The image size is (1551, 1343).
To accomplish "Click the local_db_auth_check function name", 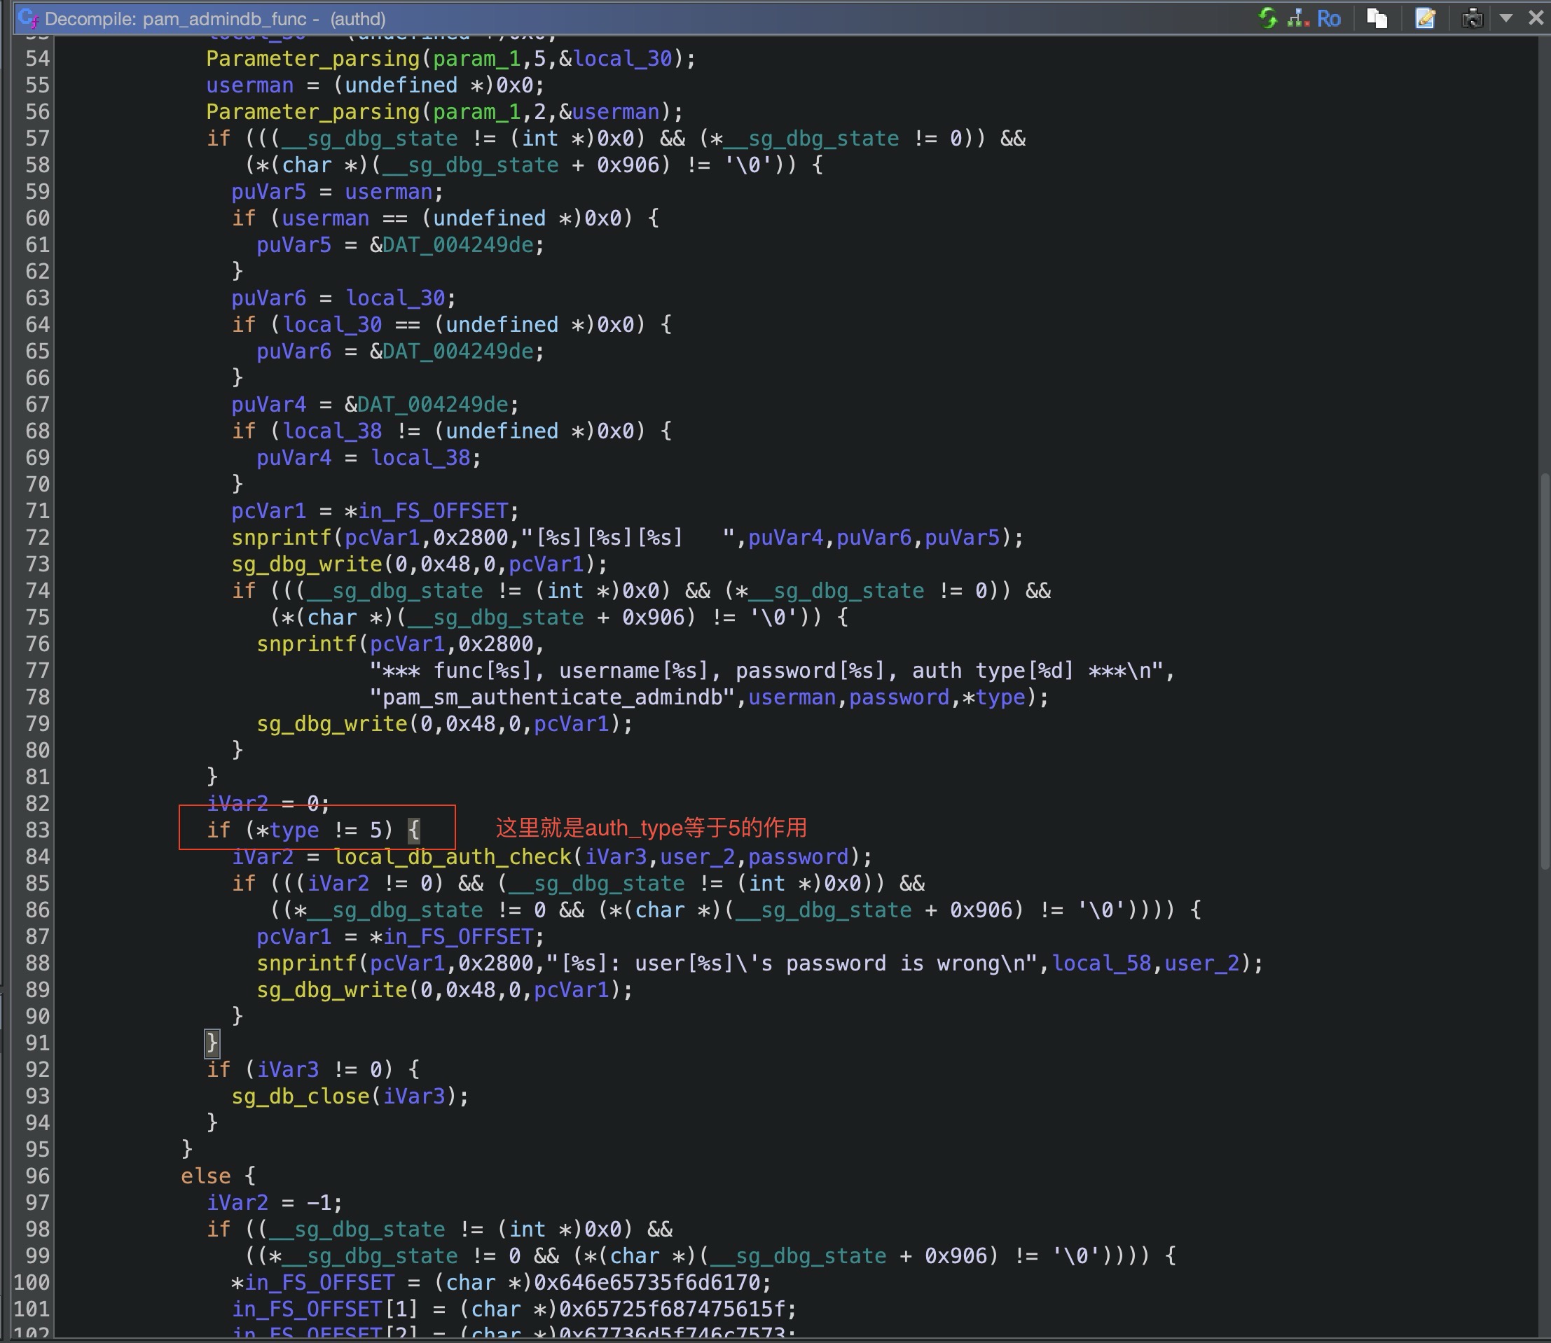I will (x=453, y=856).
